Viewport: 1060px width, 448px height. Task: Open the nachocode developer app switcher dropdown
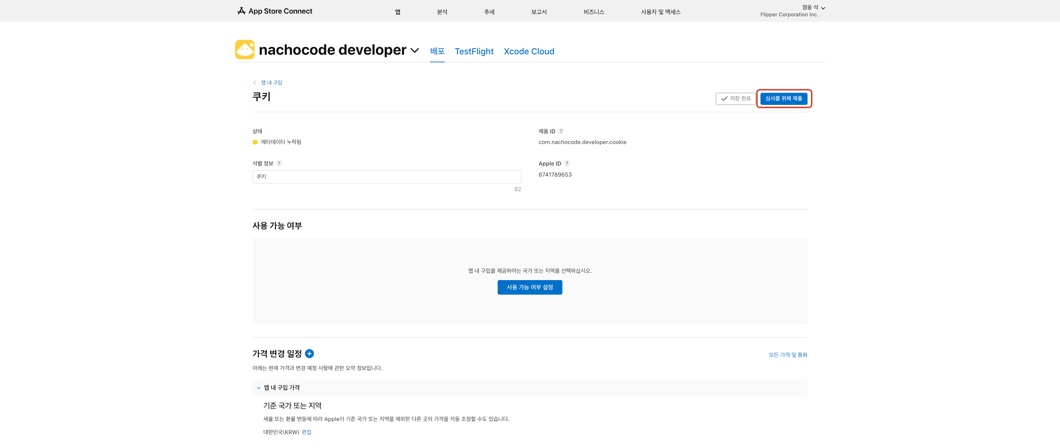(x=415, y=50)
